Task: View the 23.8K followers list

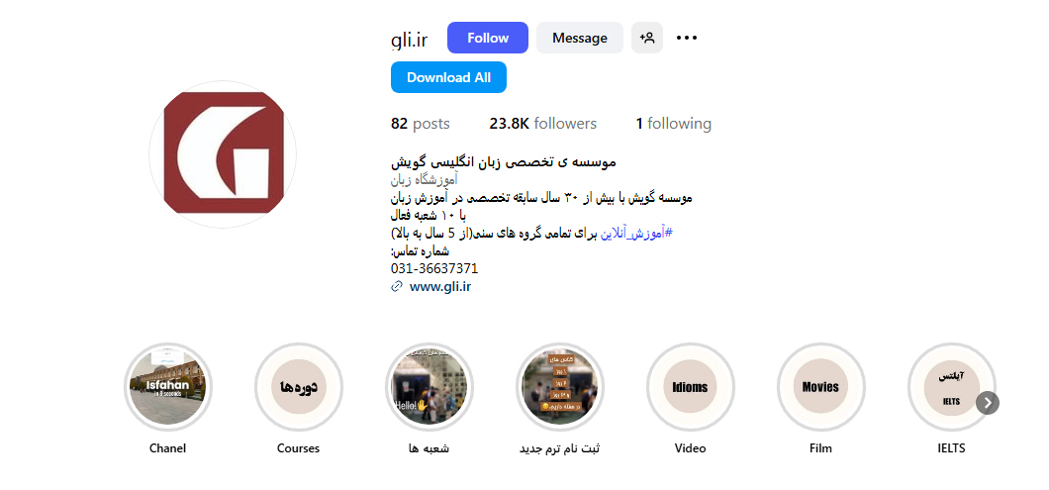Action: point(542,124)
